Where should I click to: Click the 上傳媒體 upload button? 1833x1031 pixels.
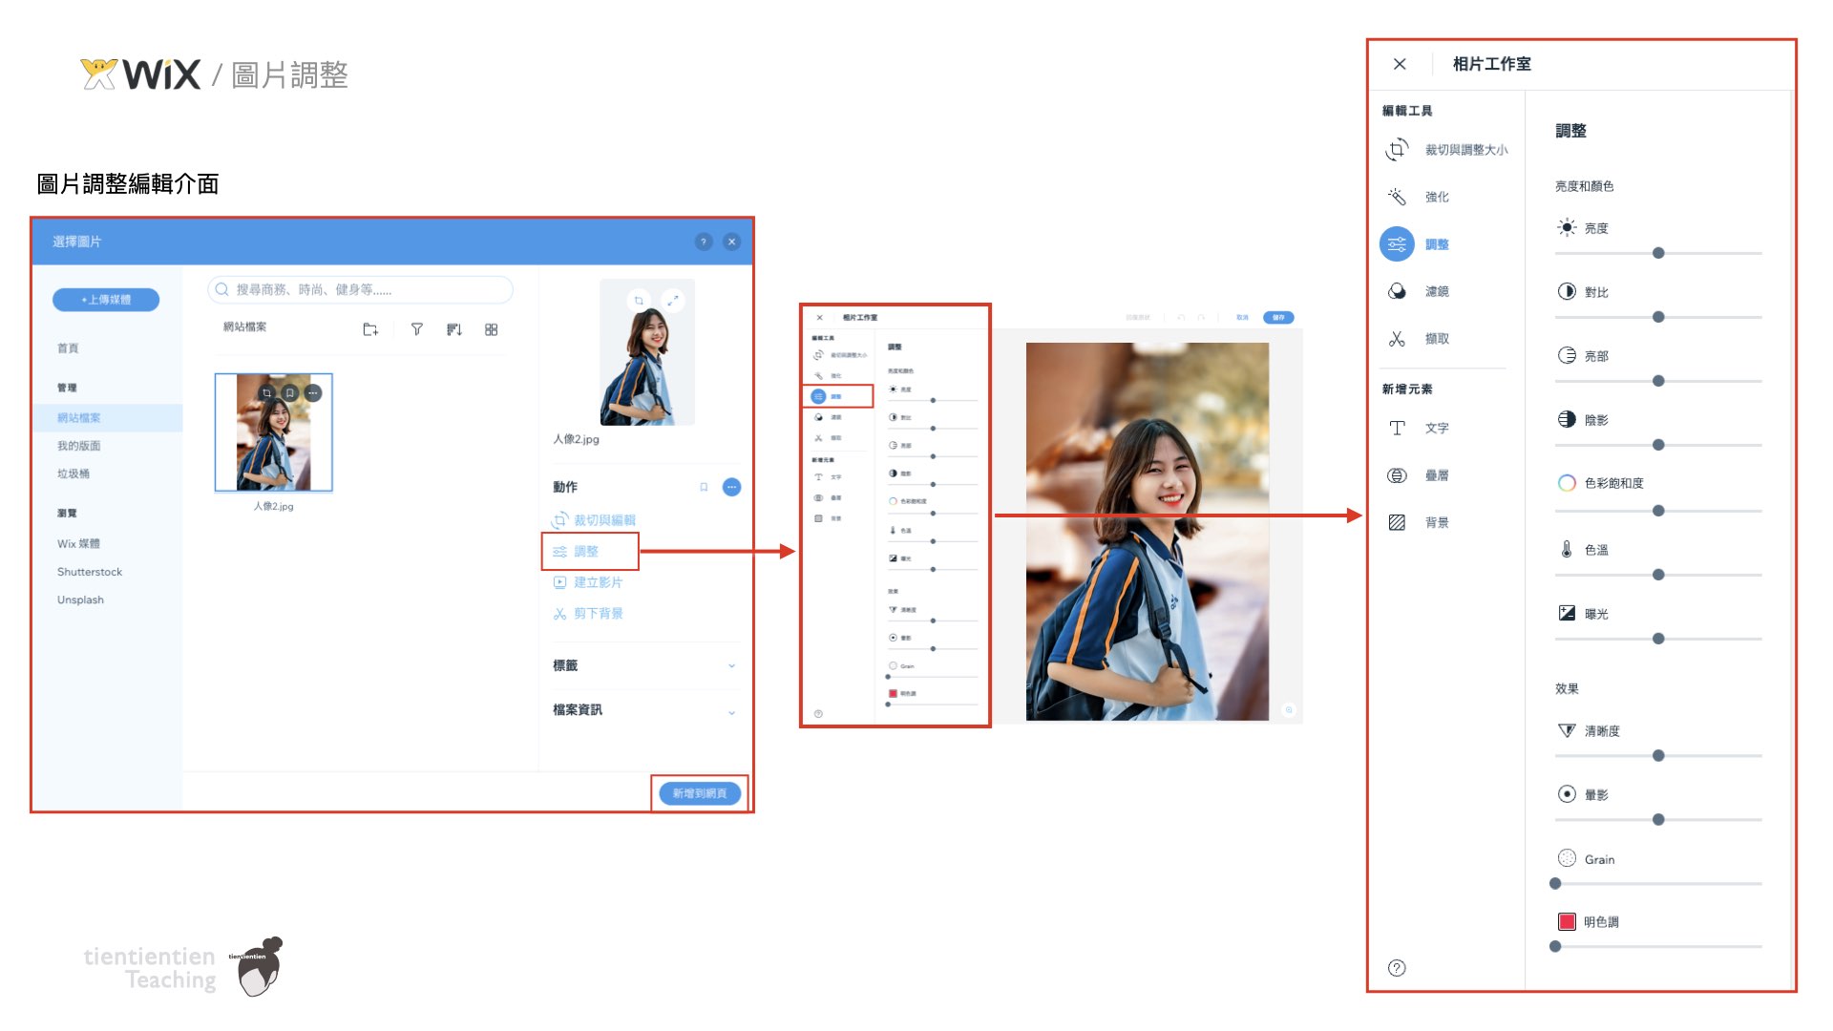coord(106,300)
